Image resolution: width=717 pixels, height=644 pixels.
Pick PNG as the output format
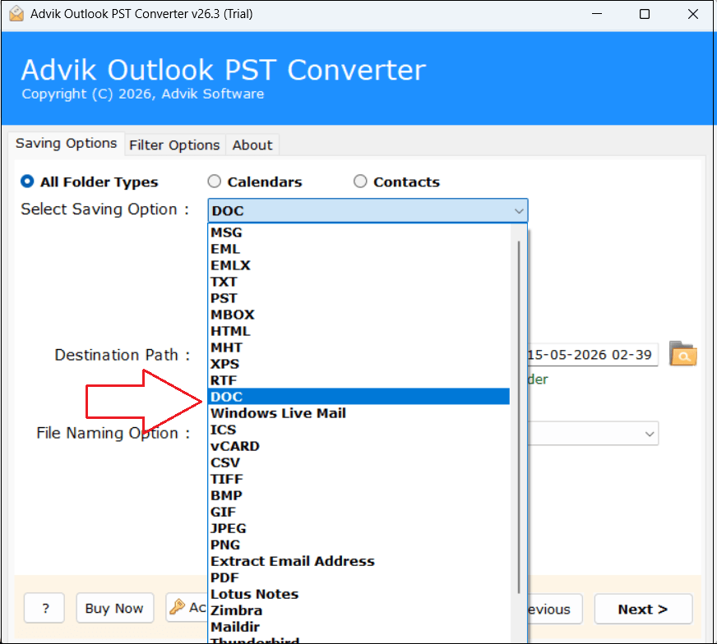[x=359, y=545]
